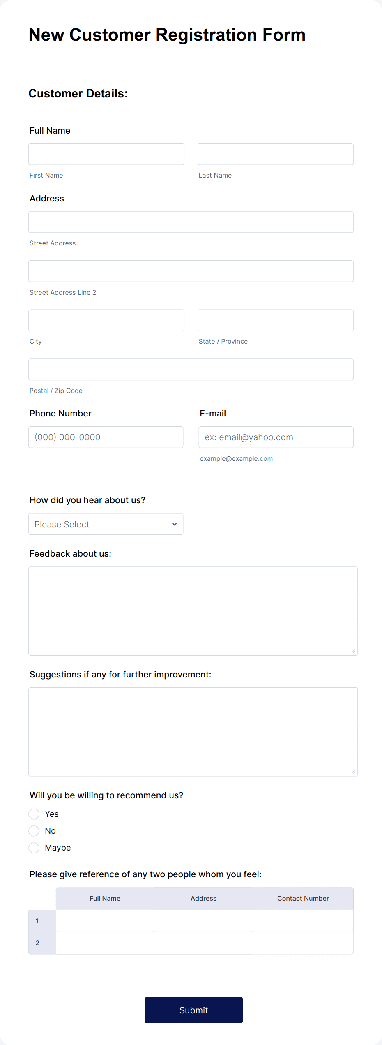
Task: Click the Submit button
Action: (x=193, y=1010)
